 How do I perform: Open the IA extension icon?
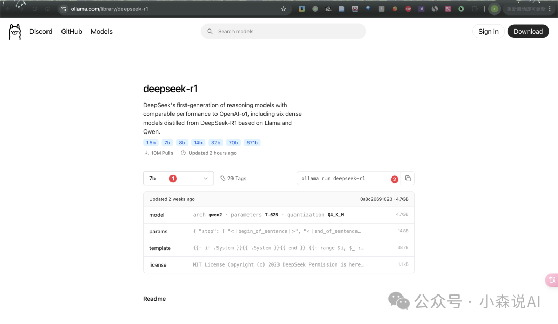422,9
